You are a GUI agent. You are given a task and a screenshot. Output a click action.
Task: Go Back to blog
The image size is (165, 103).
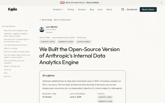pos(47,20)
